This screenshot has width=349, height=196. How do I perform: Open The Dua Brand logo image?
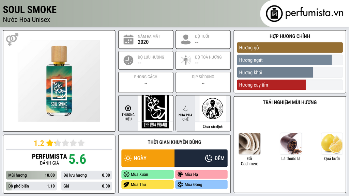(155, 112)
